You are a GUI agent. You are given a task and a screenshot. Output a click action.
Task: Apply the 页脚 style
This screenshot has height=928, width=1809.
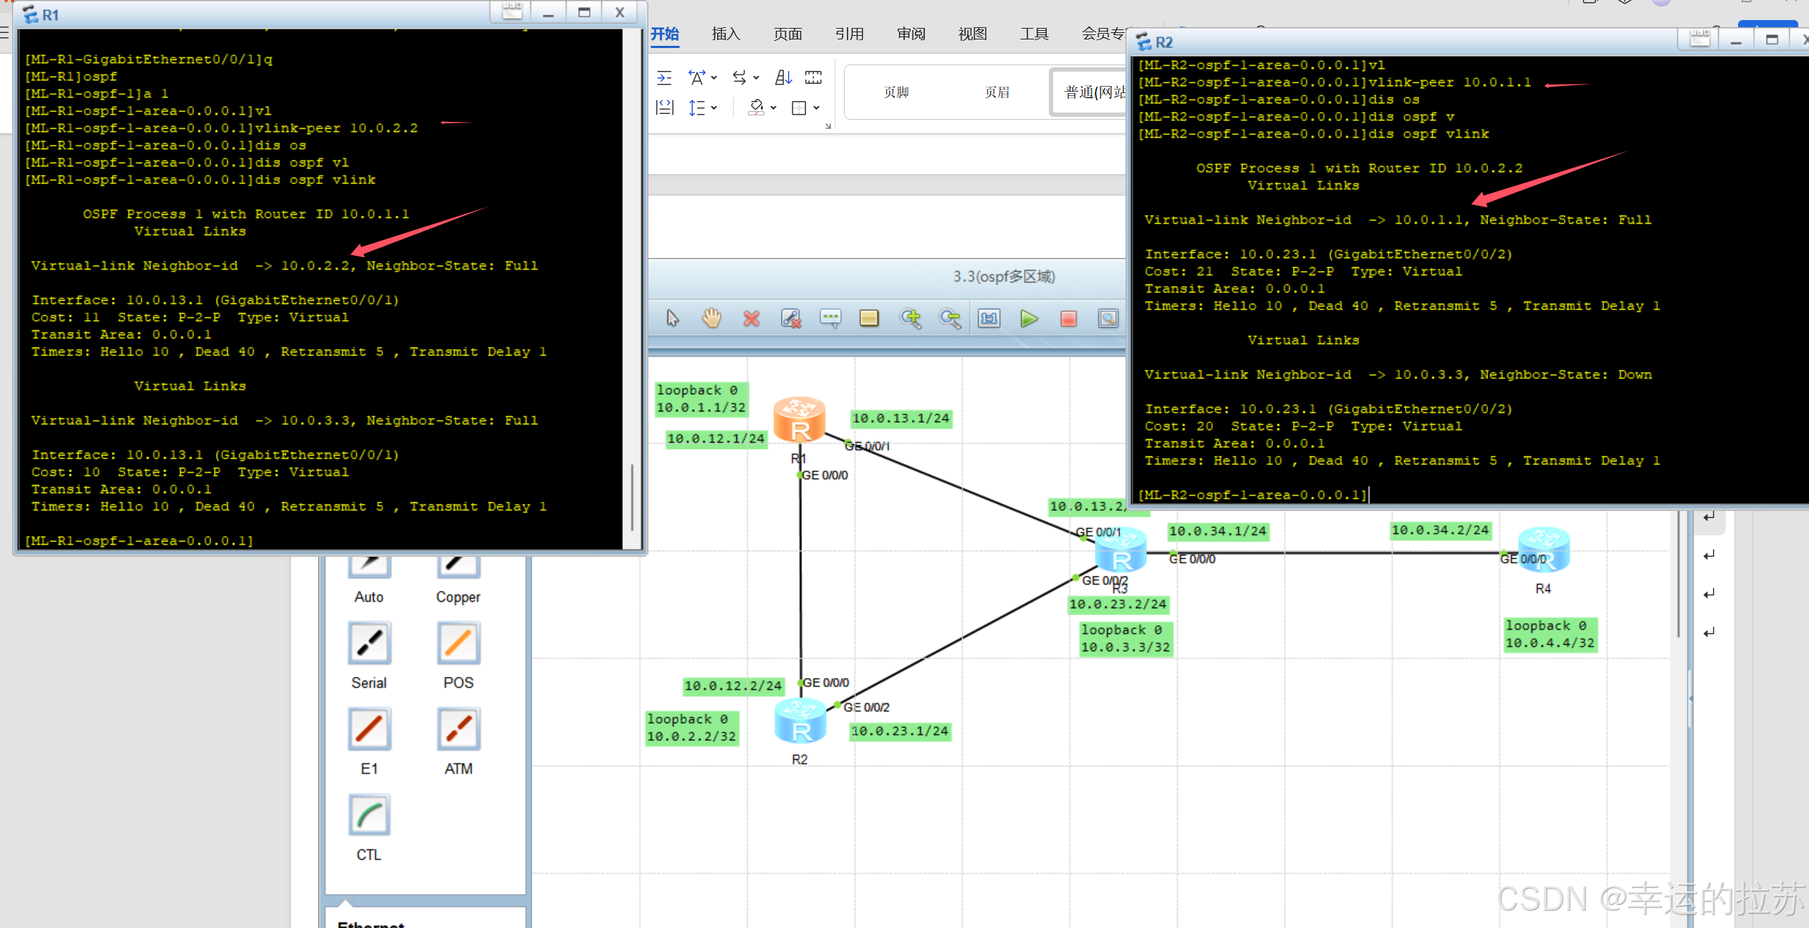click(896, 92)
